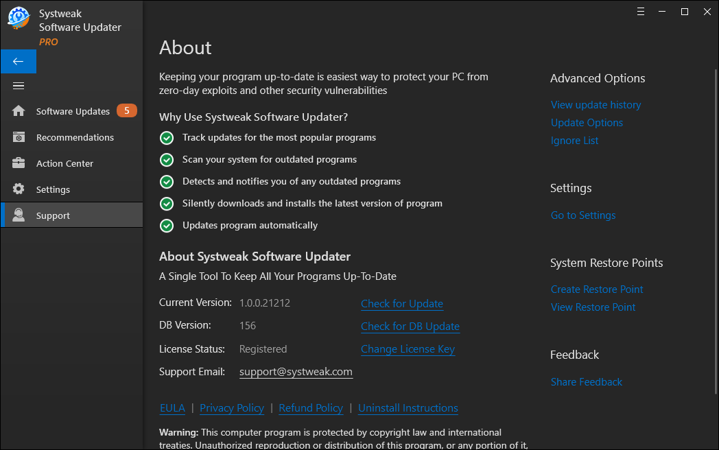Open View update history link
Viewport: 719px width, 450px height.
(596, 105)
